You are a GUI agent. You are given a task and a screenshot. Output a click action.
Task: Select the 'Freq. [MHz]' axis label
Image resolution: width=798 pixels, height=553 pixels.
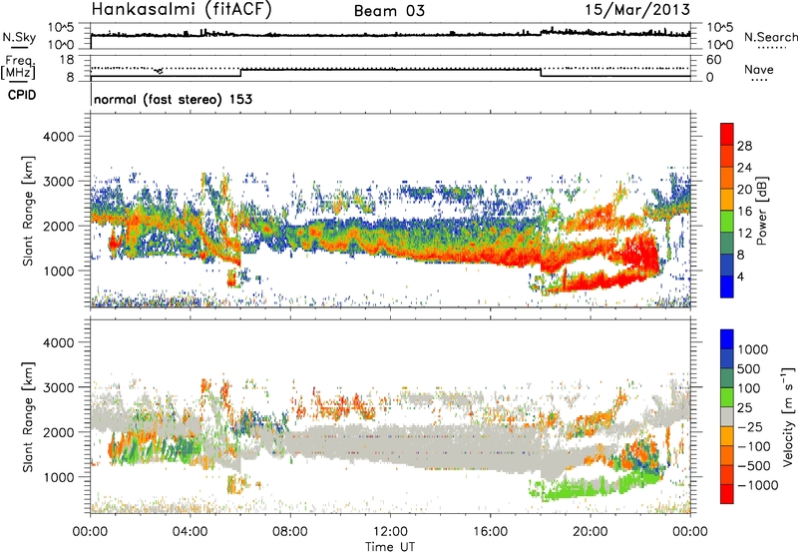(19, 67)
